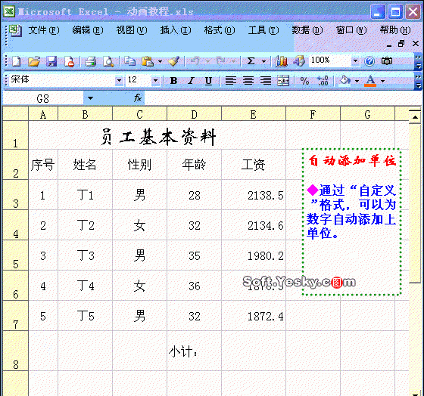Viewport: 424px width, 396px height.
Task: Expand the font name dropdown showing 宋体
Action: [119, 80]
